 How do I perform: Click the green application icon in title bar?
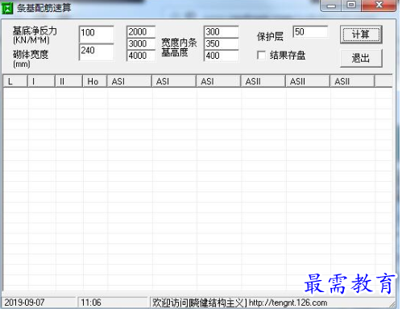(7, 8)
